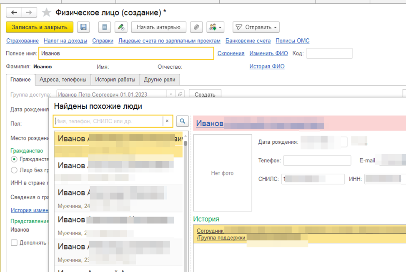Expand the Группа доступа dropdown arrow
406x272 pixels.
click(x=171, y=94)
